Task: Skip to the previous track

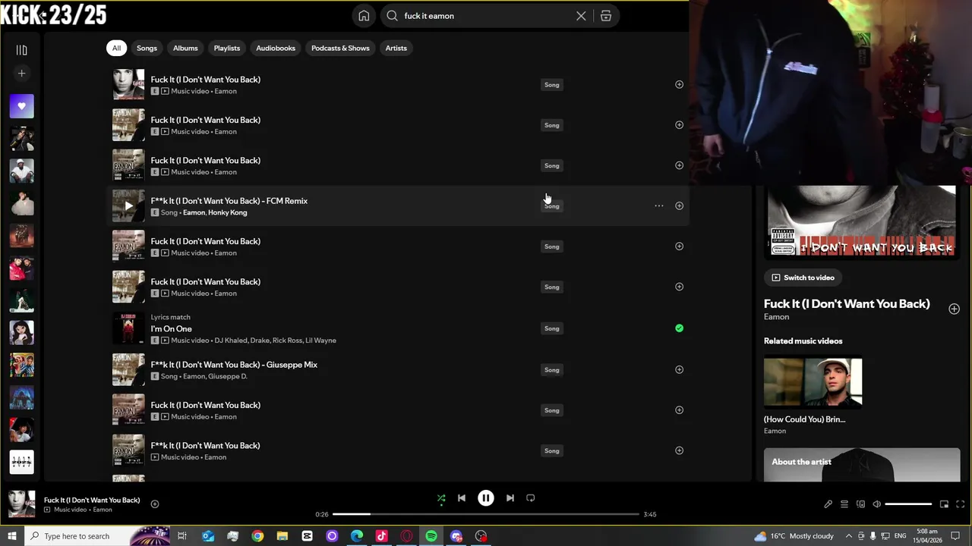Action: [462, 498]
